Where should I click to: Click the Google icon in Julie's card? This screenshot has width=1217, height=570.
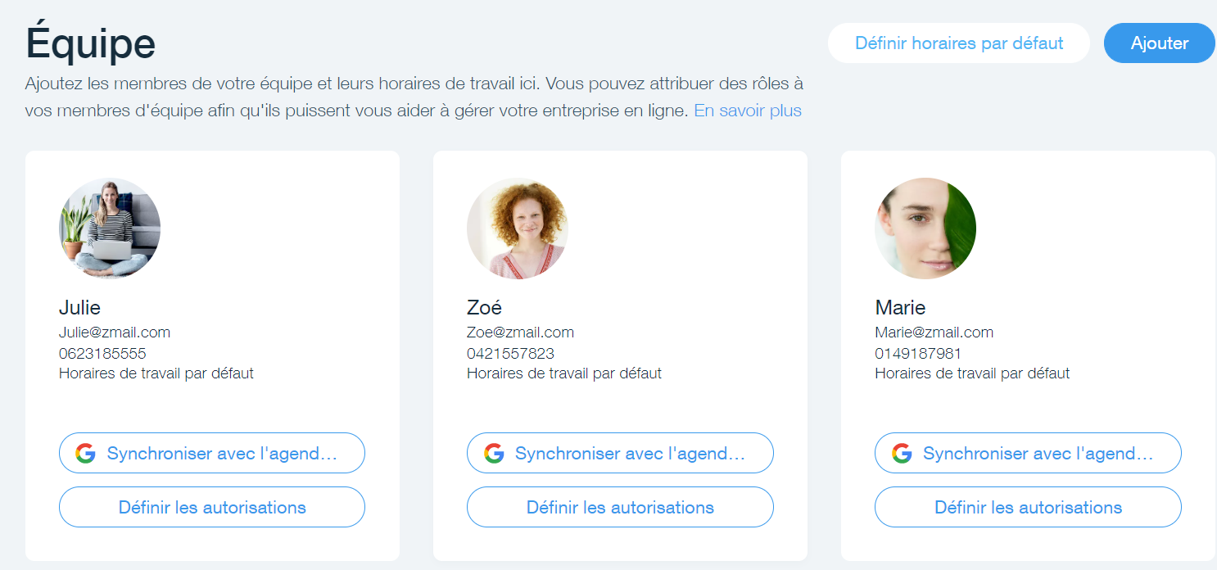point(86,454)
